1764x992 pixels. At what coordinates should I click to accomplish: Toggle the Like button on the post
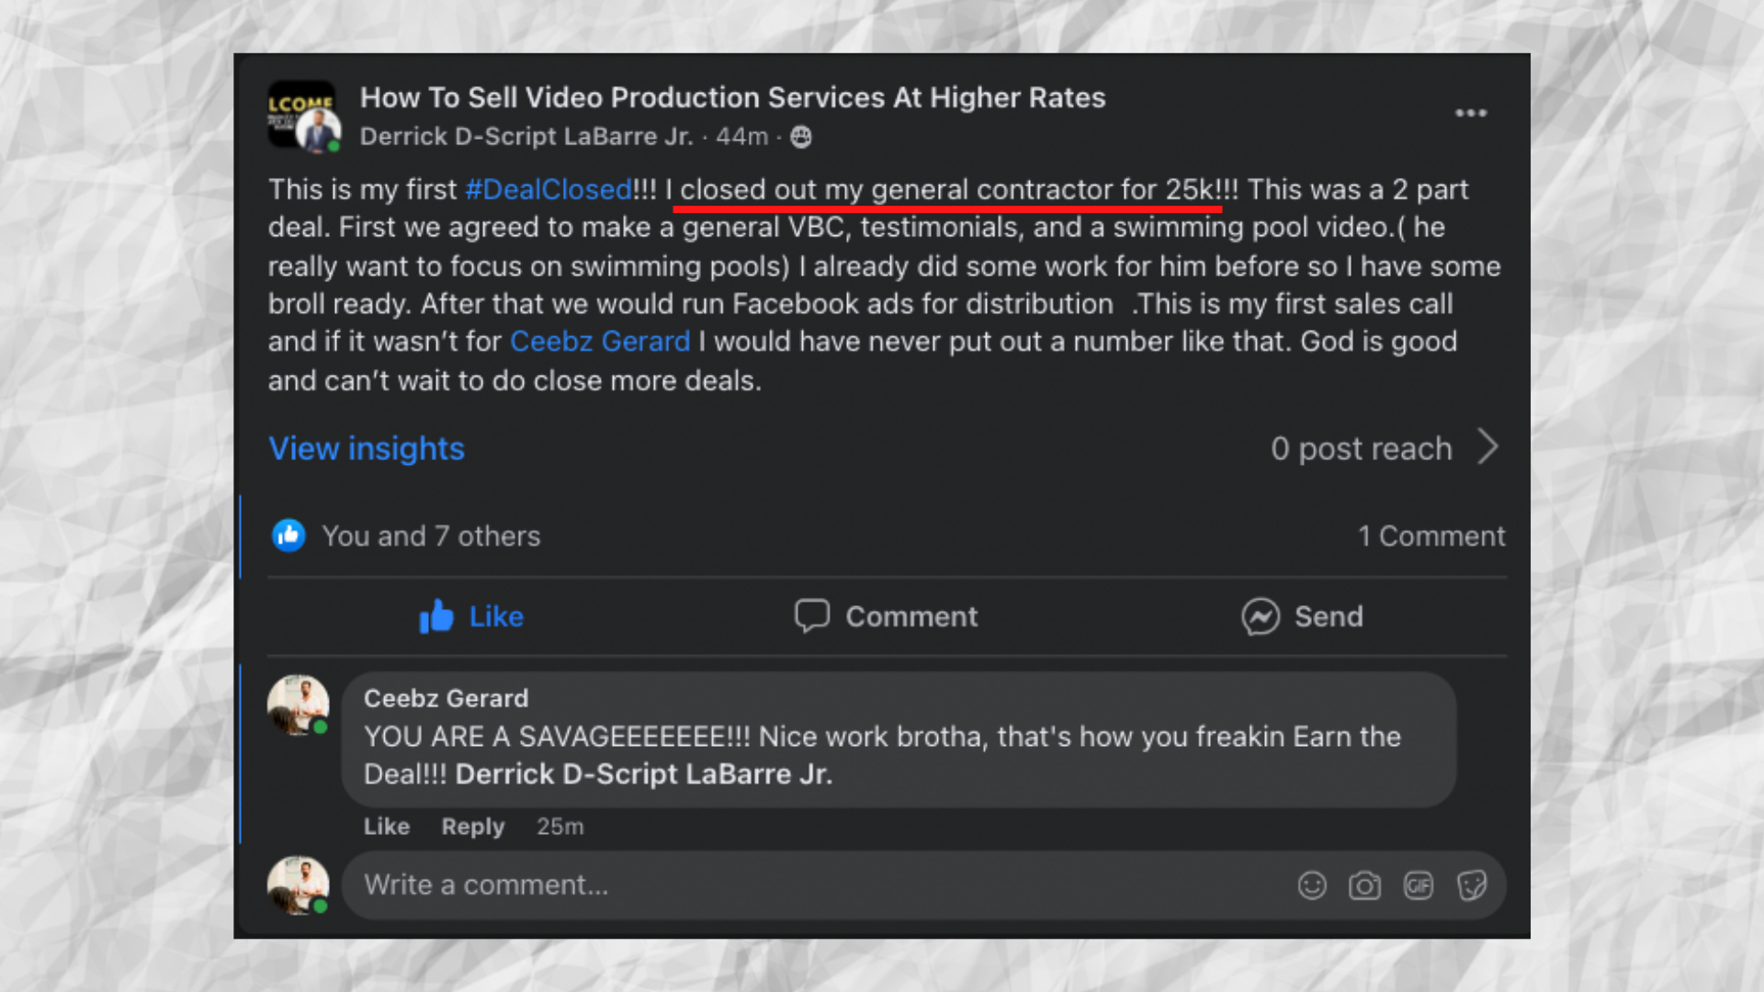[470, 616]
